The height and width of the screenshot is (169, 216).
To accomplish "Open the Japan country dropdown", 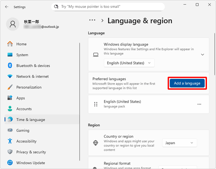I will coord(180,143).
